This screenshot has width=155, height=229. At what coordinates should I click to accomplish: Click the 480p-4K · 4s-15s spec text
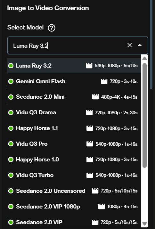[119, 97]
